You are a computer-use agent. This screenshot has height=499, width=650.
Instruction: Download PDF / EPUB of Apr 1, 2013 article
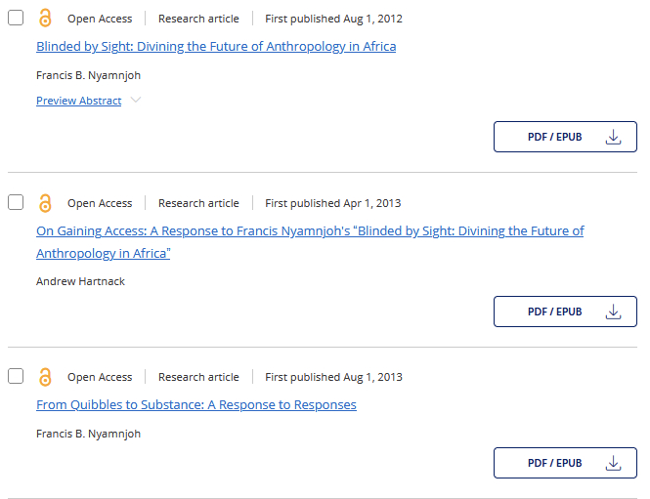point(554,312)
